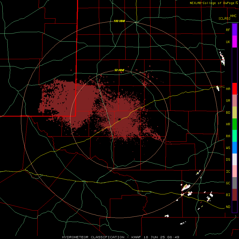Click the brown BI legend swatch

(234, 195)
